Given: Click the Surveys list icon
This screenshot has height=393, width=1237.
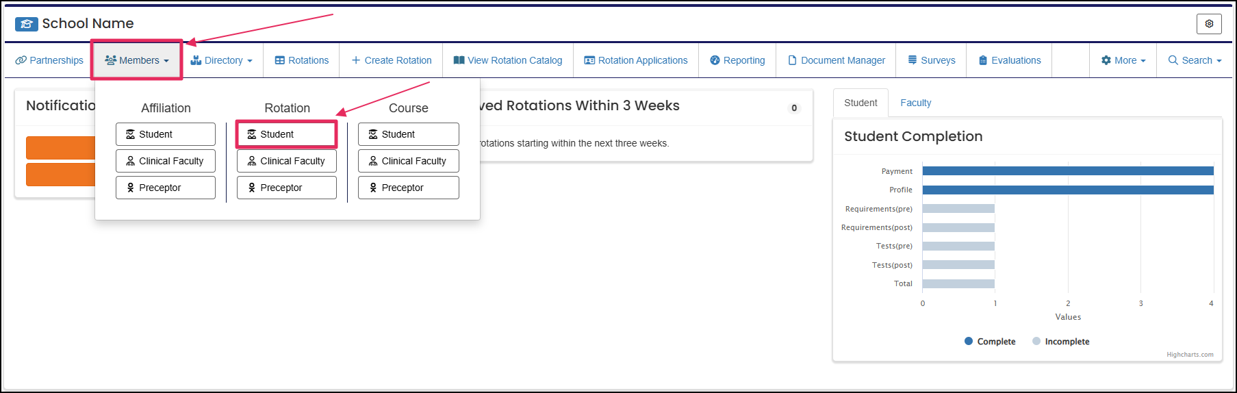Looking at the screenshot, I should 913,60.
